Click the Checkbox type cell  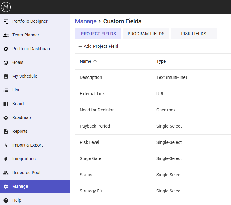(166, 110)
